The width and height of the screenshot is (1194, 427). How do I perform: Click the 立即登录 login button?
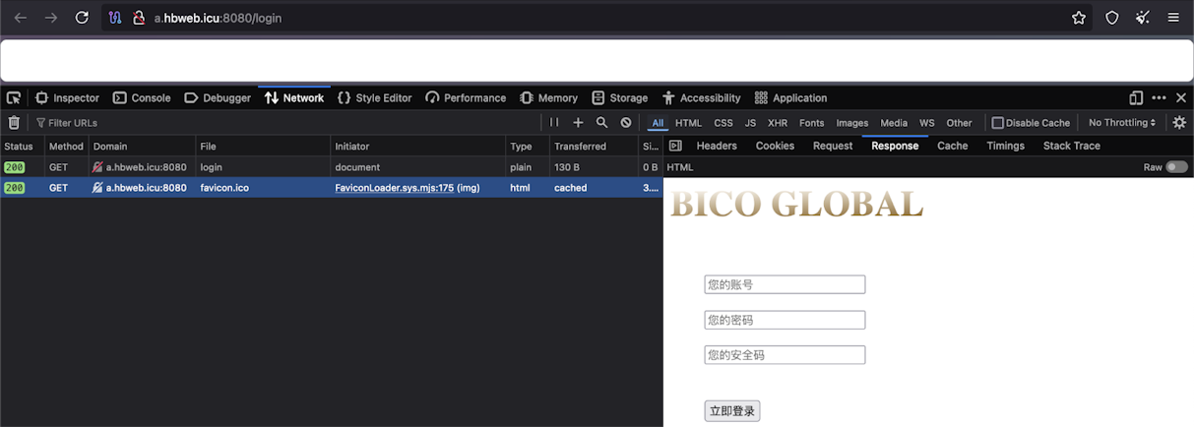coord(731,411)
